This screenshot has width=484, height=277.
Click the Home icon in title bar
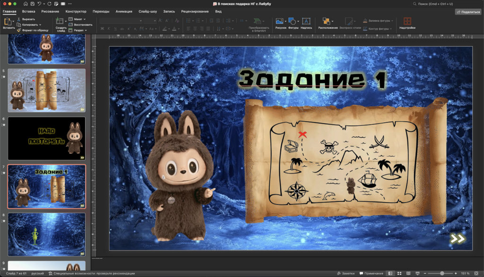click(x=26, y=4)
